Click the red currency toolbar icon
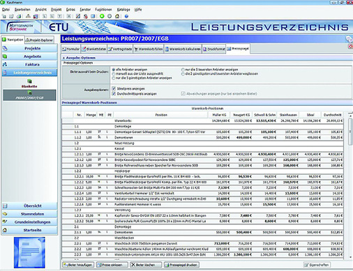 pyautogui.click(x=86, y=16)
